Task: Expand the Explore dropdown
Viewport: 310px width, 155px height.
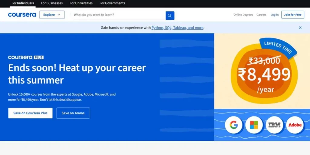Action: point(52,15)
